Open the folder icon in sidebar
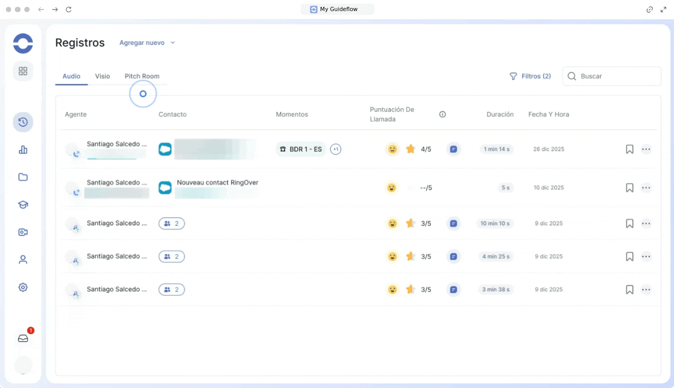 tap(23, 177)
